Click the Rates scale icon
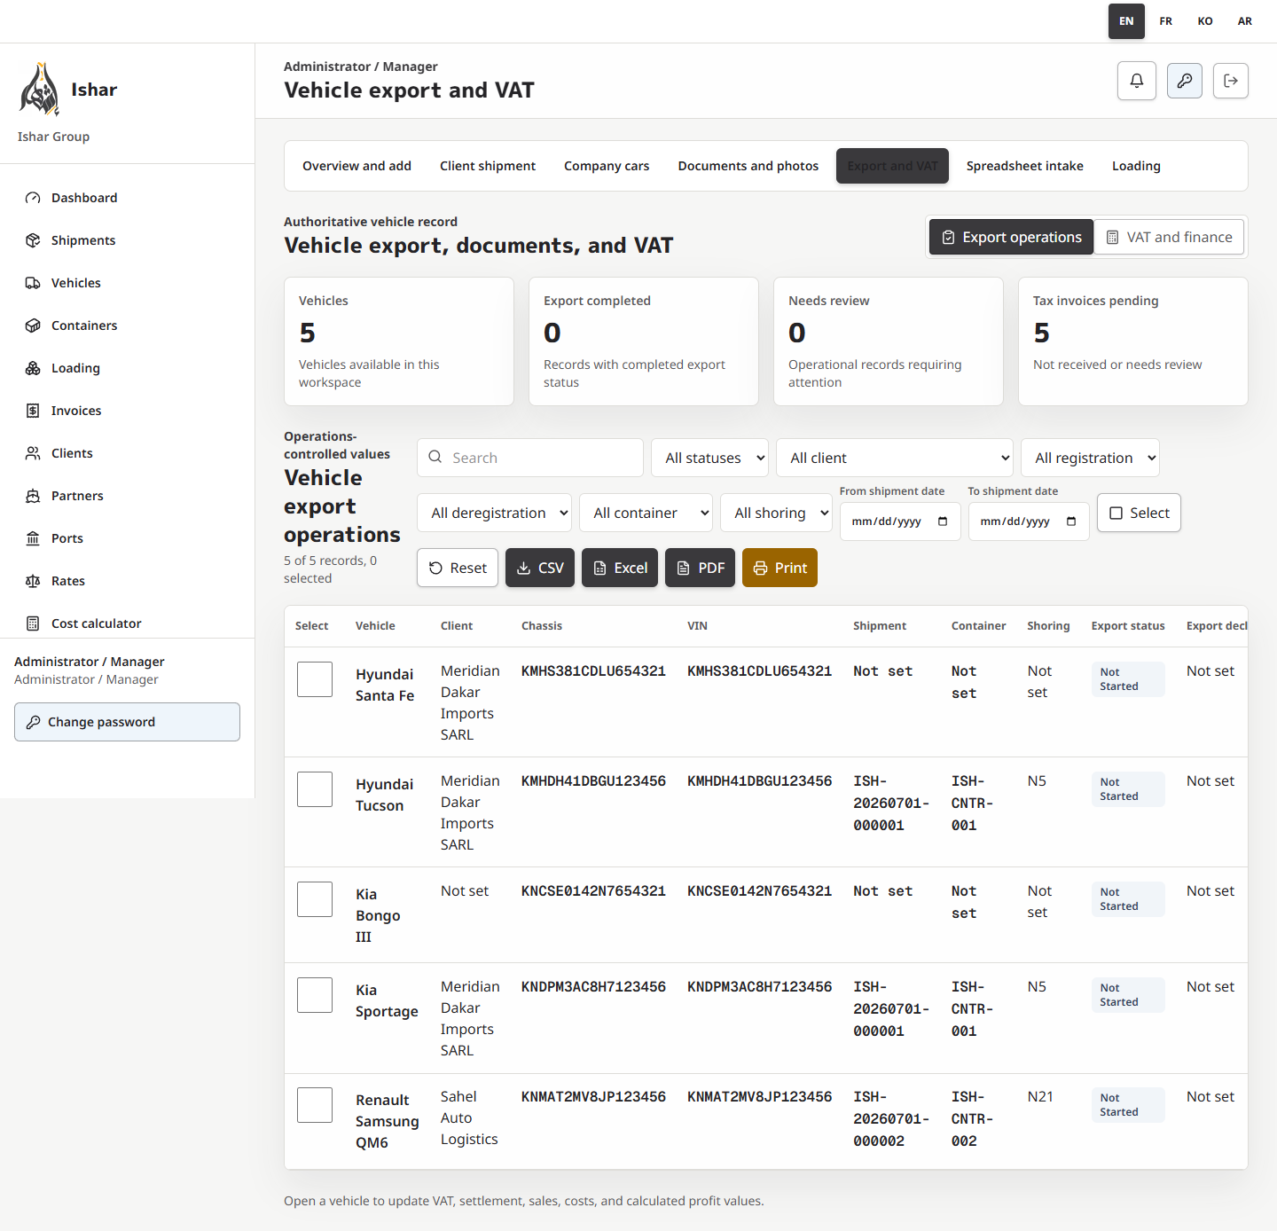This screenshot has width=1277, height=1231. (33, 581)
